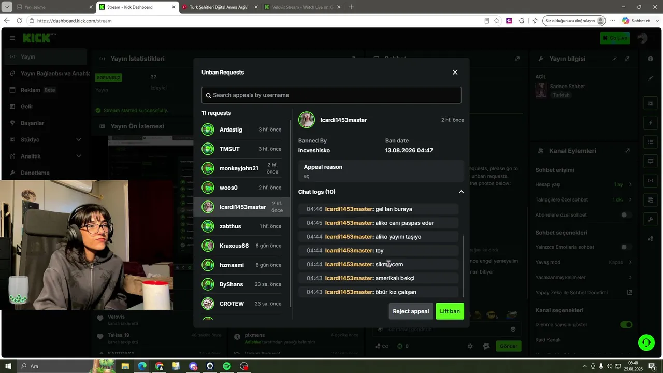Open the profile avatar menu
This screenshot has width=663, height=373.
[642, 38]
